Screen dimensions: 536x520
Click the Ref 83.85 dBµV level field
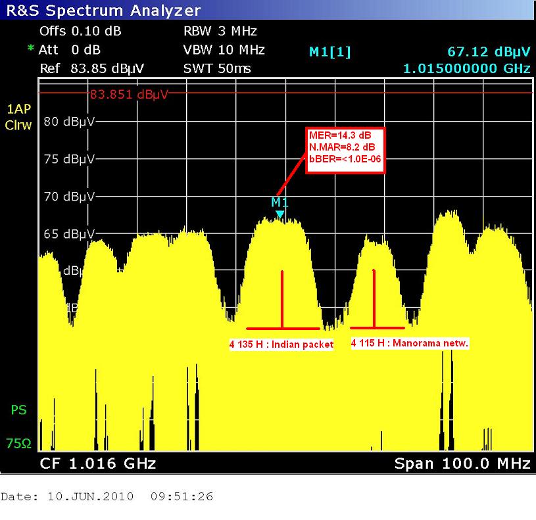coord(92,68)
